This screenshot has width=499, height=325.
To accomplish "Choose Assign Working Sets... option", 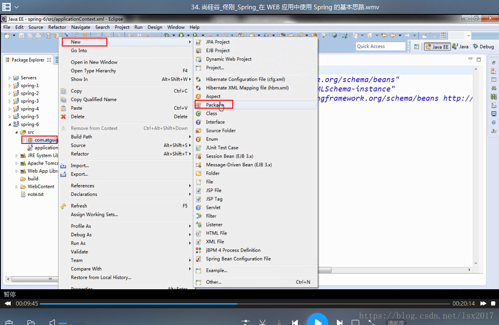I will coord(94,214).
